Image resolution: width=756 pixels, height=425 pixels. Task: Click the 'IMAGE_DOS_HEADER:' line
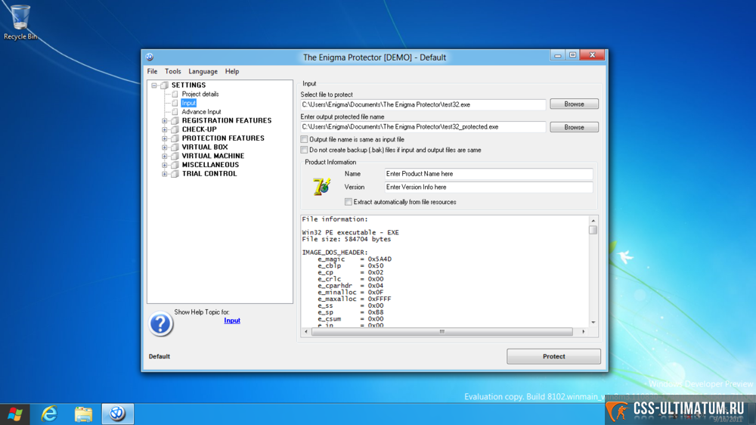(x=335, y=253)
